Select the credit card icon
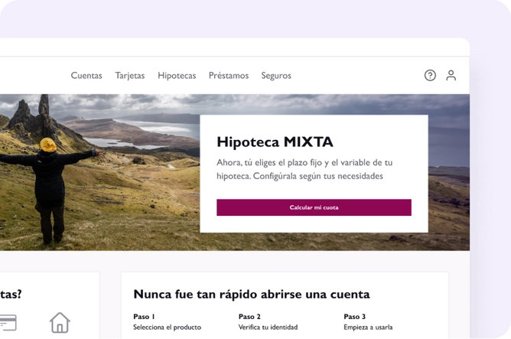Image resolution: width=511 pixels, height=339 pixels. point(8,322)
